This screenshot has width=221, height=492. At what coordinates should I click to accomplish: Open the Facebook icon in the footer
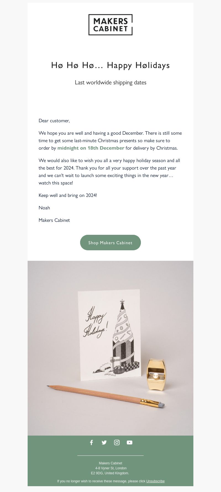pos(91,442)
